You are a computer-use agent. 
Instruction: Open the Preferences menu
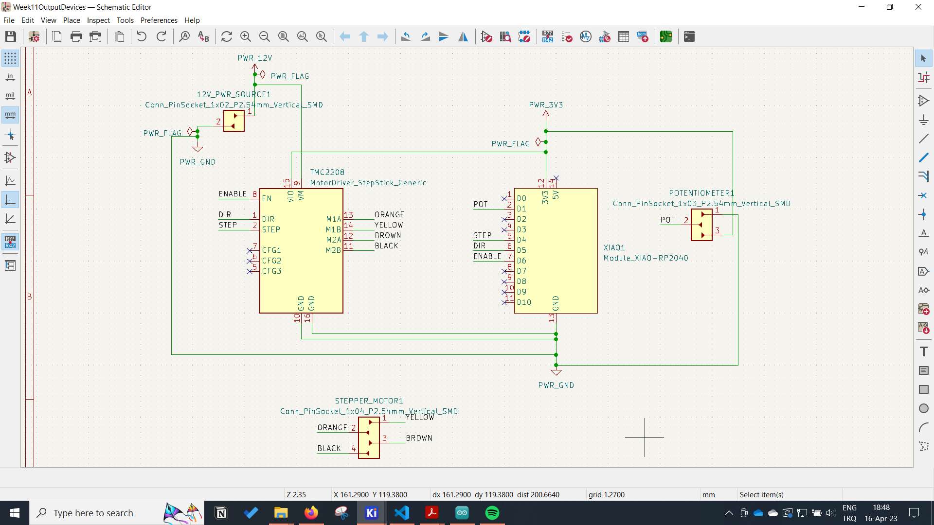158,19
